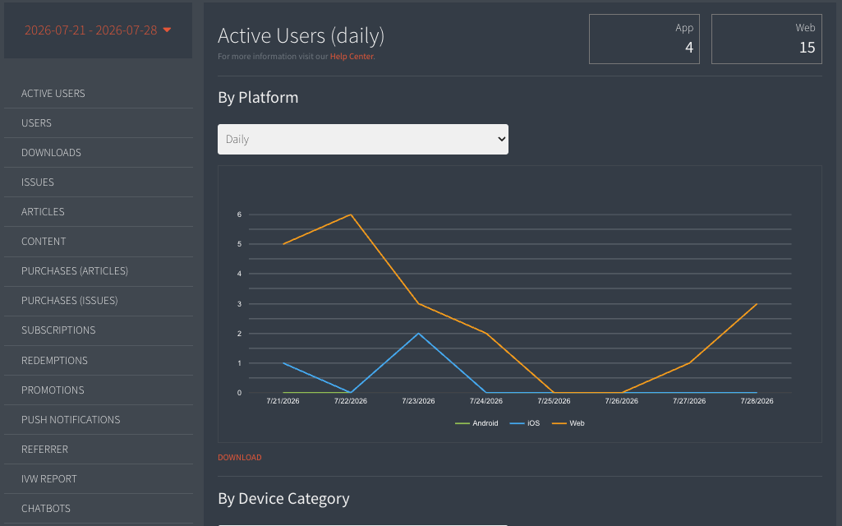The height and width of the screenshot is (526, 842).
Task: Expand the Daily interval dropdown
Action: coord(363,139)
